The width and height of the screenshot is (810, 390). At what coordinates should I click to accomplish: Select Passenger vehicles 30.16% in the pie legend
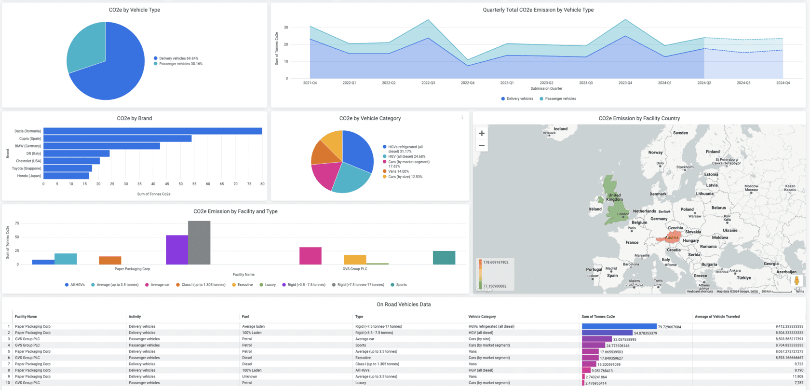178,64
